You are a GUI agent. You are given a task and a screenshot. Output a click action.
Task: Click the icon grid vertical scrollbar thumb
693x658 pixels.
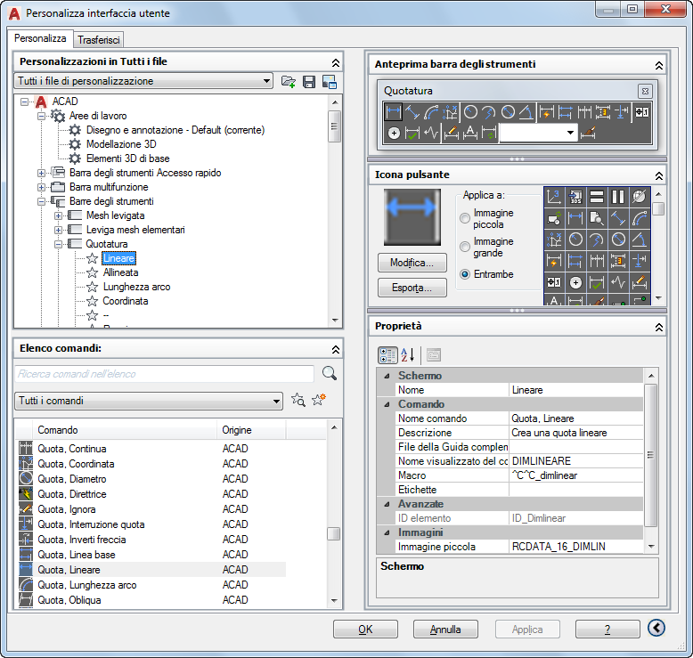(x=658, y=208)
